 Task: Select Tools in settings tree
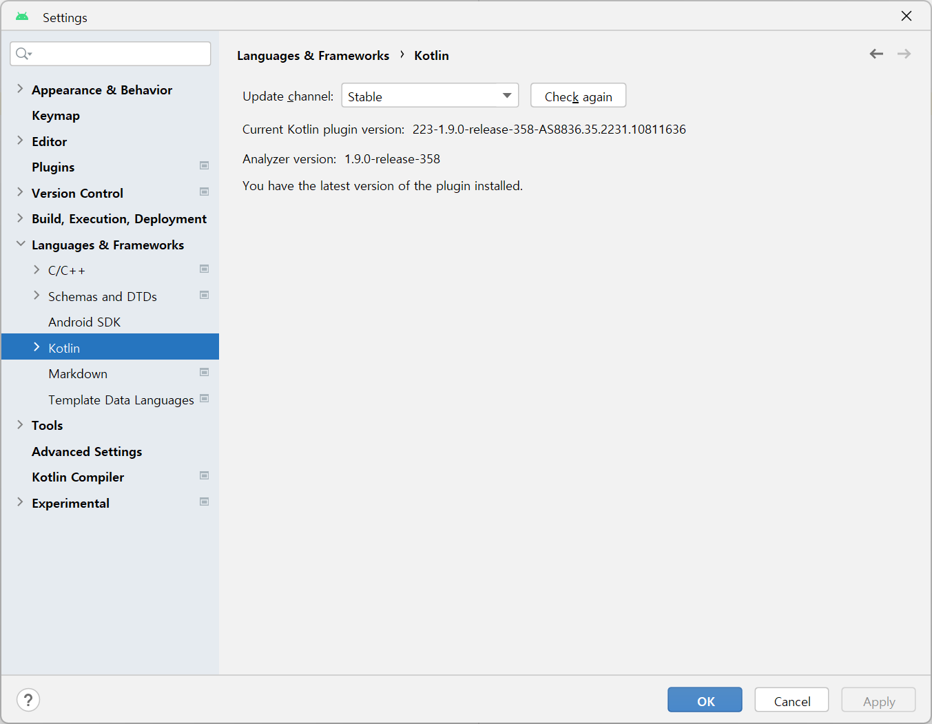pyautogui.click(x=47, y=426)
